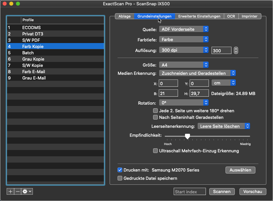Open the Quelle dropdown

point(184,29)
